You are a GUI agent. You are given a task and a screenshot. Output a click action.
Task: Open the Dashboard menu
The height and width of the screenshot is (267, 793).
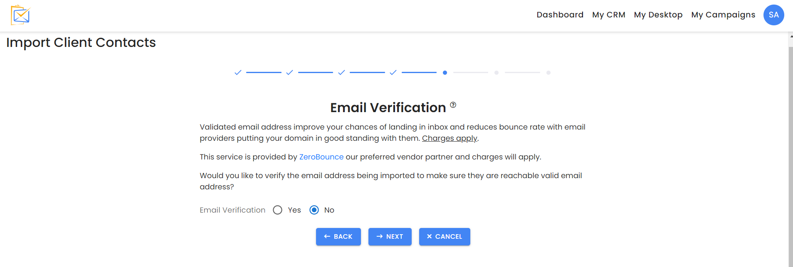point(560,15)
